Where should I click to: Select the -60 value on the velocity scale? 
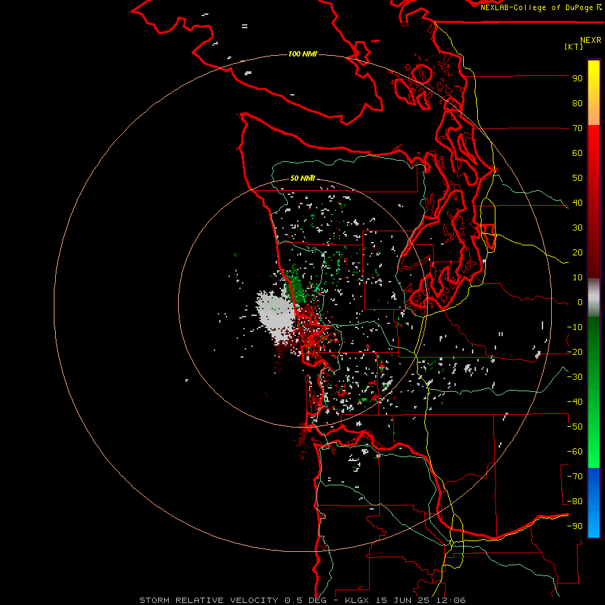coord(575,452)
